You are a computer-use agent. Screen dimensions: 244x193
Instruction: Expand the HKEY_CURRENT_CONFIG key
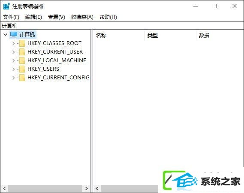pos(14,78)
